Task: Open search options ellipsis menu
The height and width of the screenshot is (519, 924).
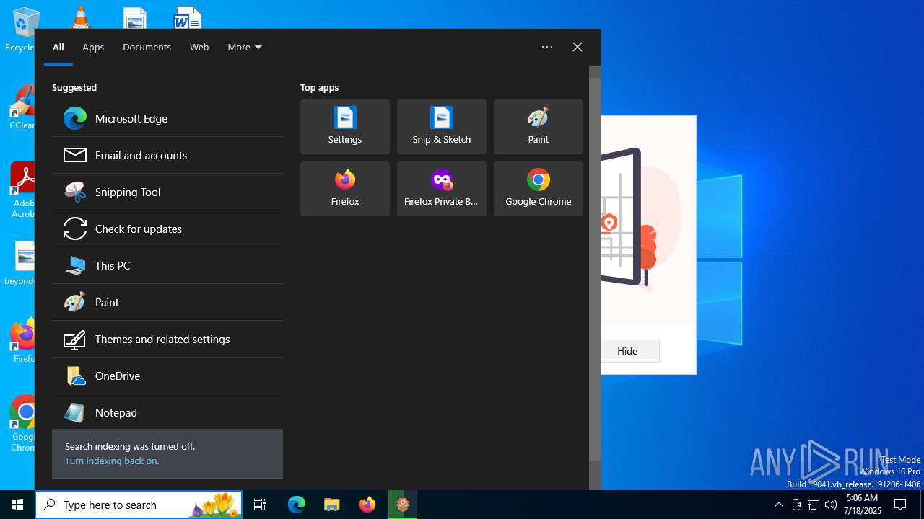Action: tap(547, 47)
